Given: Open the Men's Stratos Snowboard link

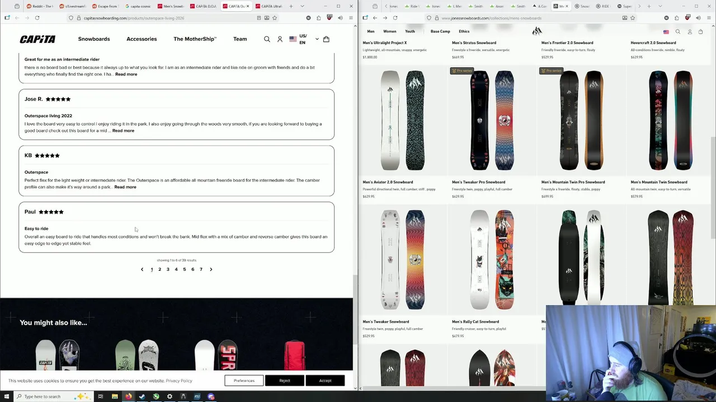Looking at the screenshot, I should click(474, 42).
